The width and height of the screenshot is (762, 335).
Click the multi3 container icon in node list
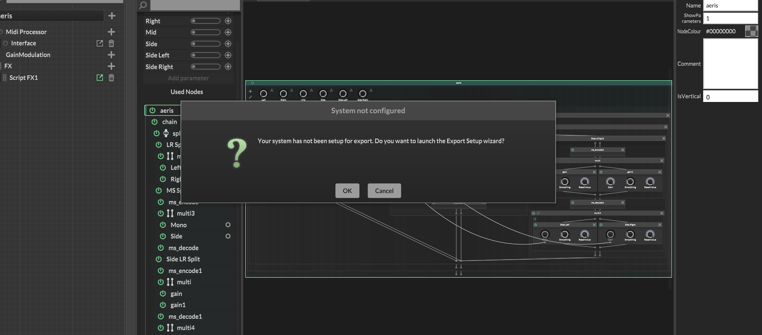point(170,213)
